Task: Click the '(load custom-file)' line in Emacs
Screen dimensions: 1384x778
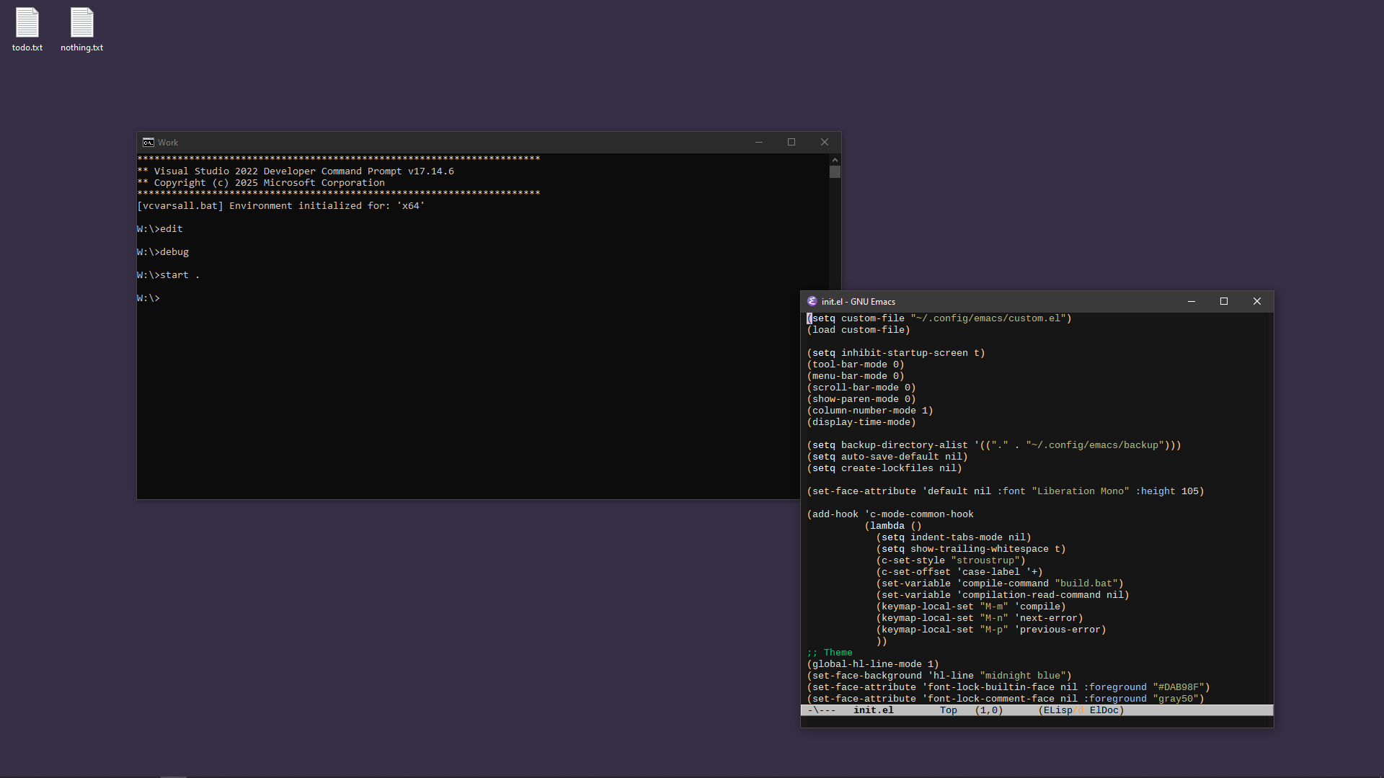Action: tap(859, 330)
